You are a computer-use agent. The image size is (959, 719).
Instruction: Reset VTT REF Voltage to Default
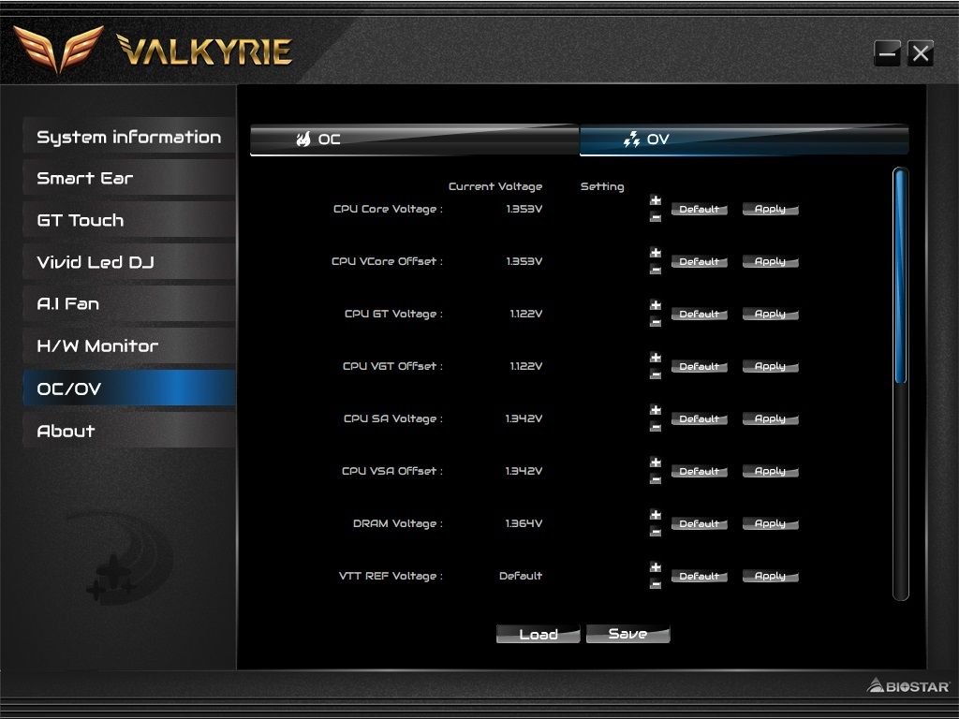699,576
